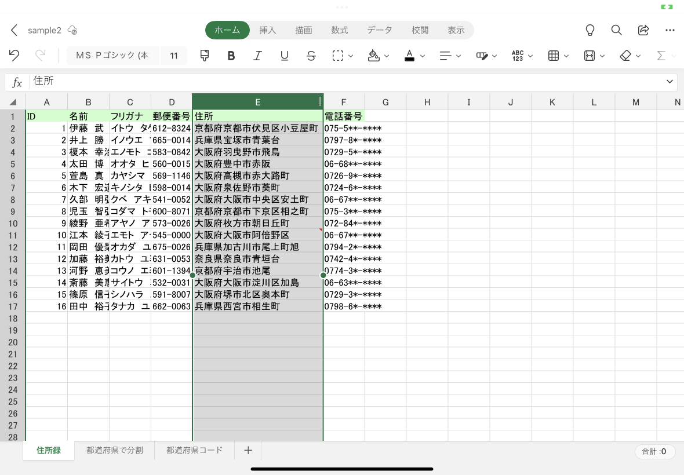The height and width of the screenshot is (475, 684).
Task: Open cloud save status icon
Action: click(x=72, y=30)
